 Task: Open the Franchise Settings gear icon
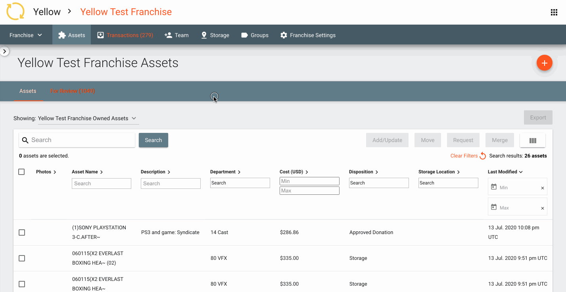coord(284,35)
